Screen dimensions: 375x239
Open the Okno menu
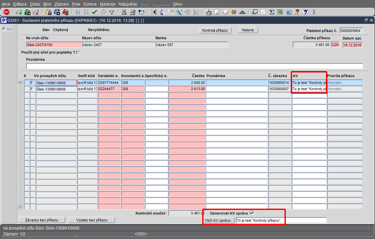pyautogui.click(x=177, y=4)
